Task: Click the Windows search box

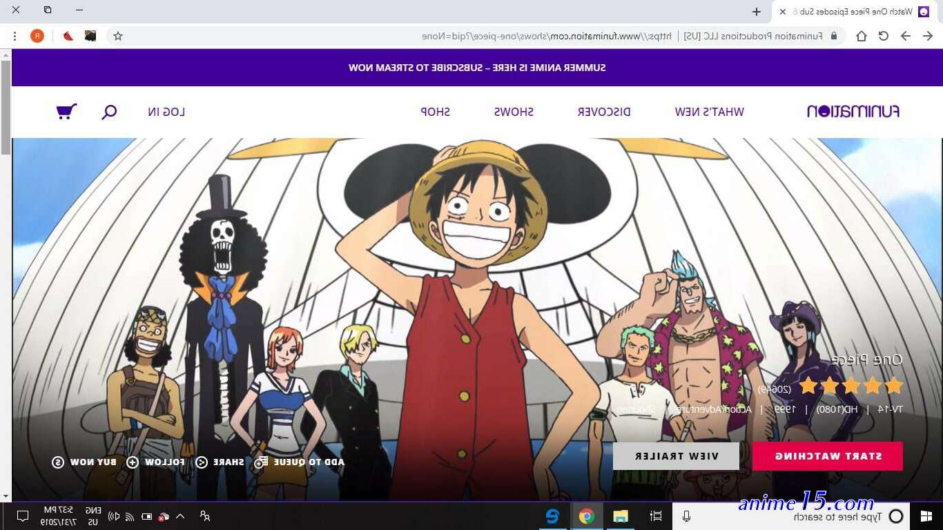Action: (x=791, y=516)
